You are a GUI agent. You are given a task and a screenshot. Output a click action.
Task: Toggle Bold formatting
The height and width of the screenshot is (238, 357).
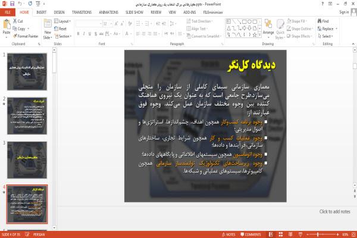coord(78,34)
